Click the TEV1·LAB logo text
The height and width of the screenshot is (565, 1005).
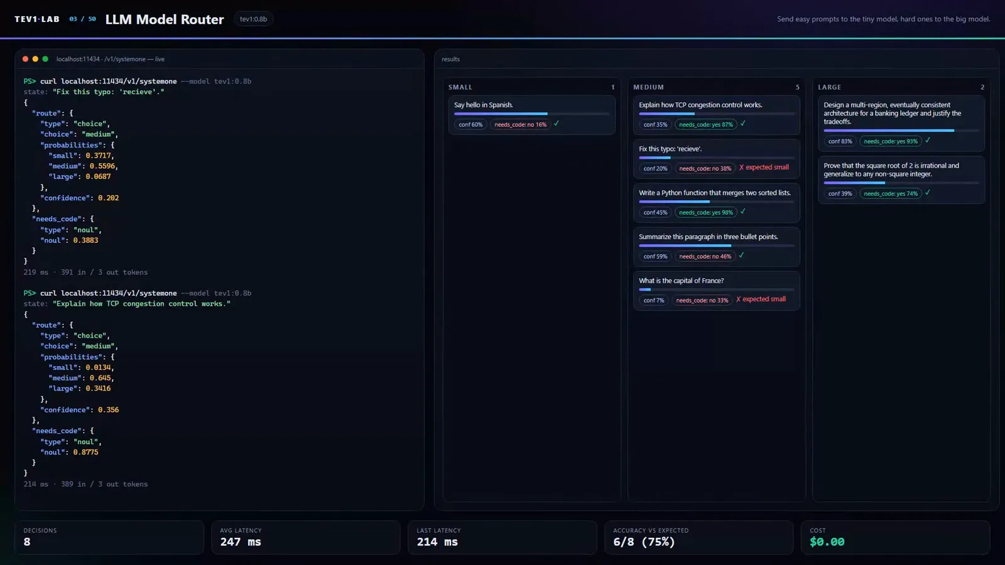(37, 19)
